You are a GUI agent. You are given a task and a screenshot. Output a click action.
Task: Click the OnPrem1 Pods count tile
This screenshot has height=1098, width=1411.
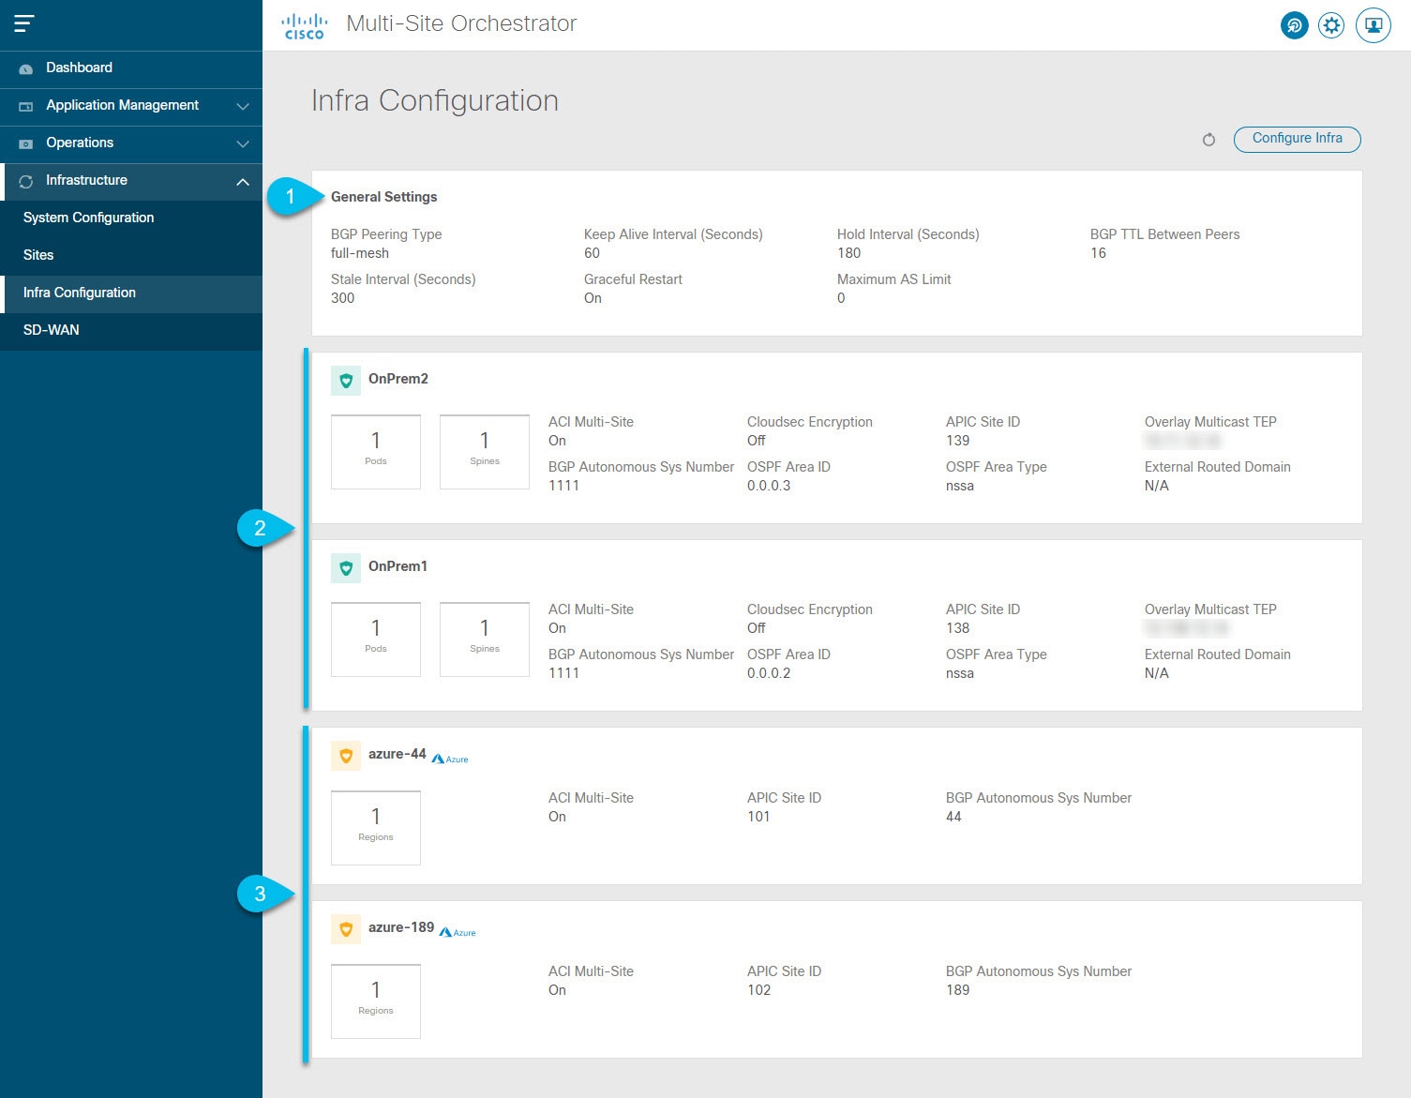(376, 639)
